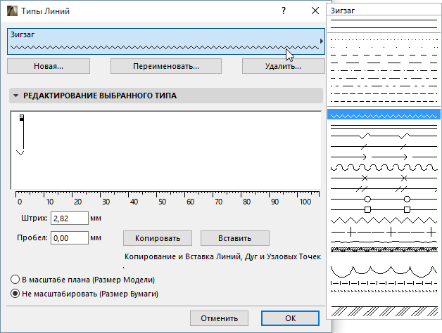Select 'В масштабе плана (Размер Модели)' option
Screen dimensions: 442x333
(15, 280)
